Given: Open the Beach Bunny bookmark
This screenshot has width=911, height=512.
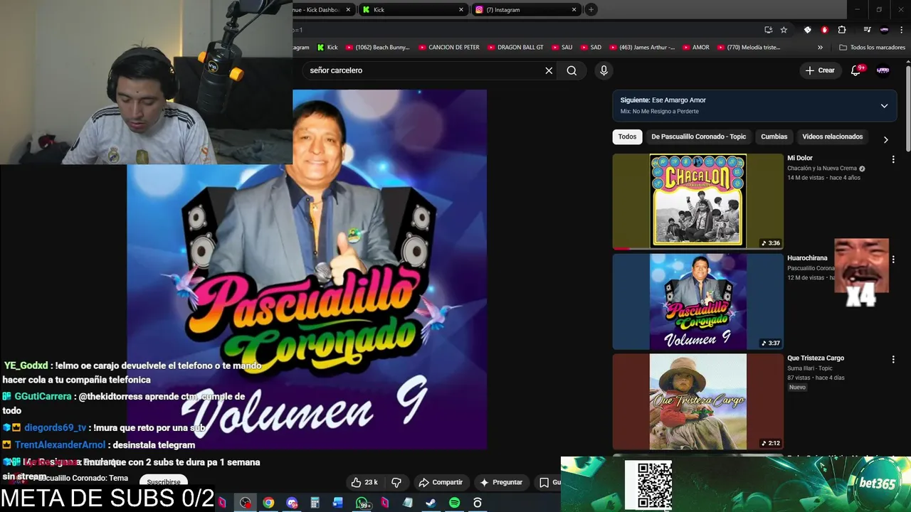Looking at the screenshot, I should 378,48.
